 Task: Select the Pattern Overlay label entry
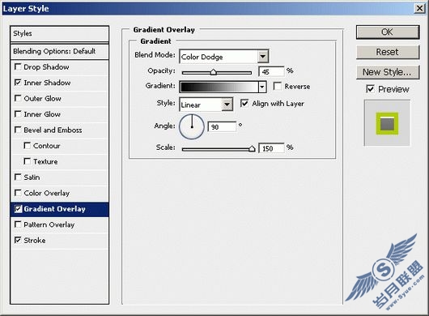click(x=49, y=224)
